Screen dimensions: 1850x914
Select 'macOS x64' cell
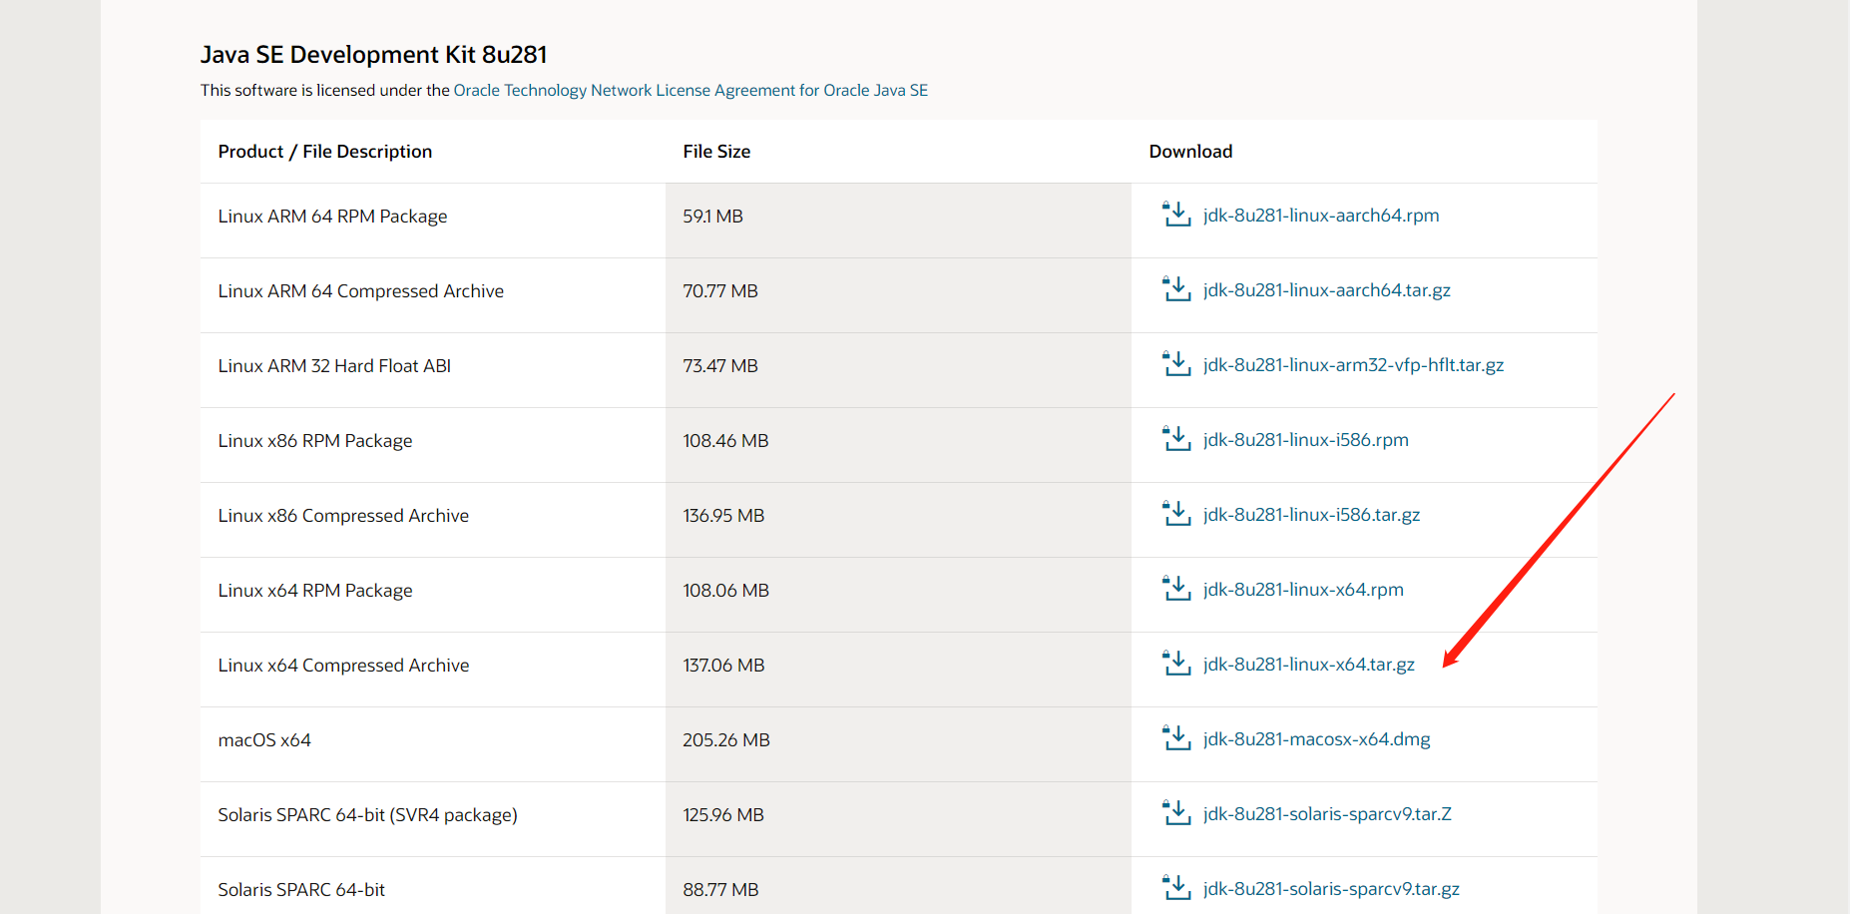(x=433, y=744)
